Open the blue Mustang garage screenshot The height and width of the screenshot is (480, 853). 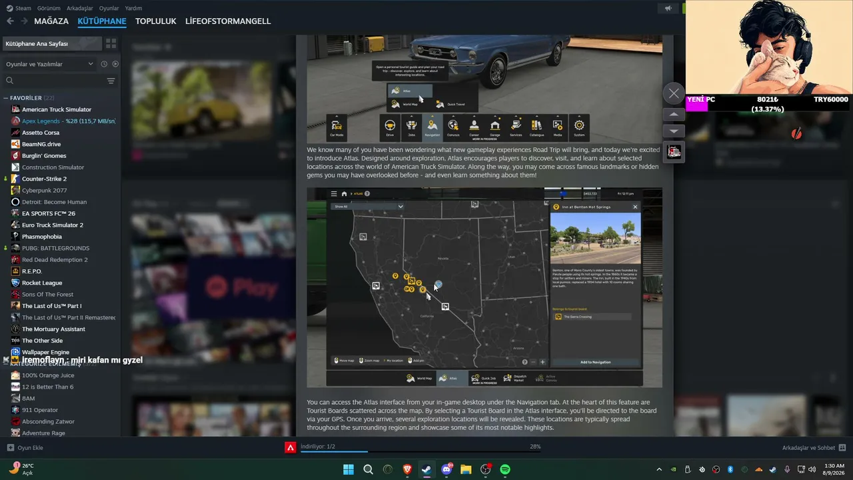[484, 89]
